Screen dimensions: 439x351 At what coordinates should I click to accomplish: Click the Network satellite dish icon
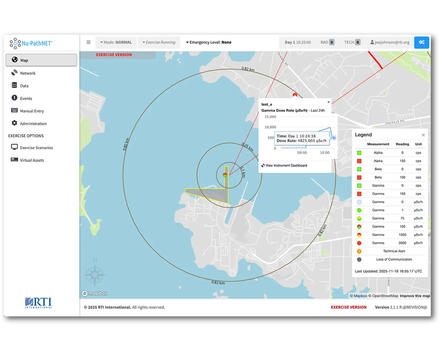point(14,73)
